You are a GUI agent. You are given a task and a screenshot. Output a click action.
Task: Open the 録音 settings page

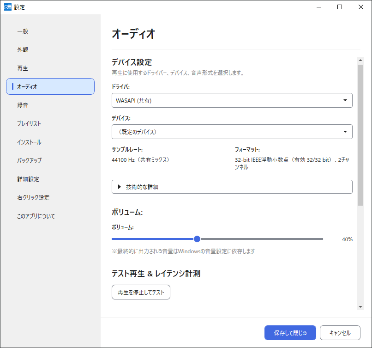(50, 105)
